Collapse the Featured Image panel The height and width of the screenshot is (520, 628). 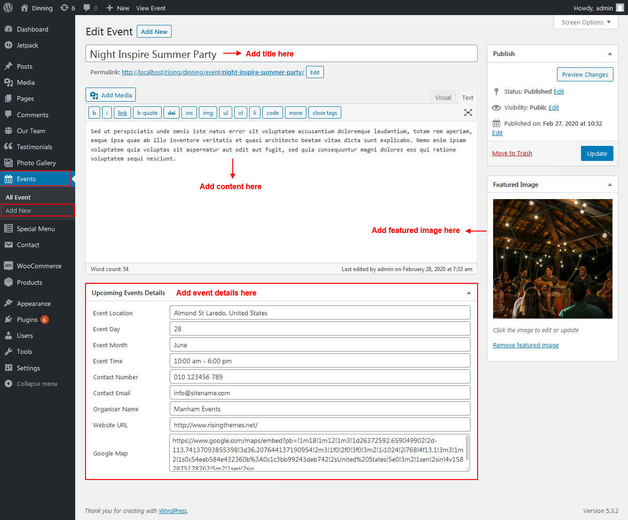tap(610, 184)
